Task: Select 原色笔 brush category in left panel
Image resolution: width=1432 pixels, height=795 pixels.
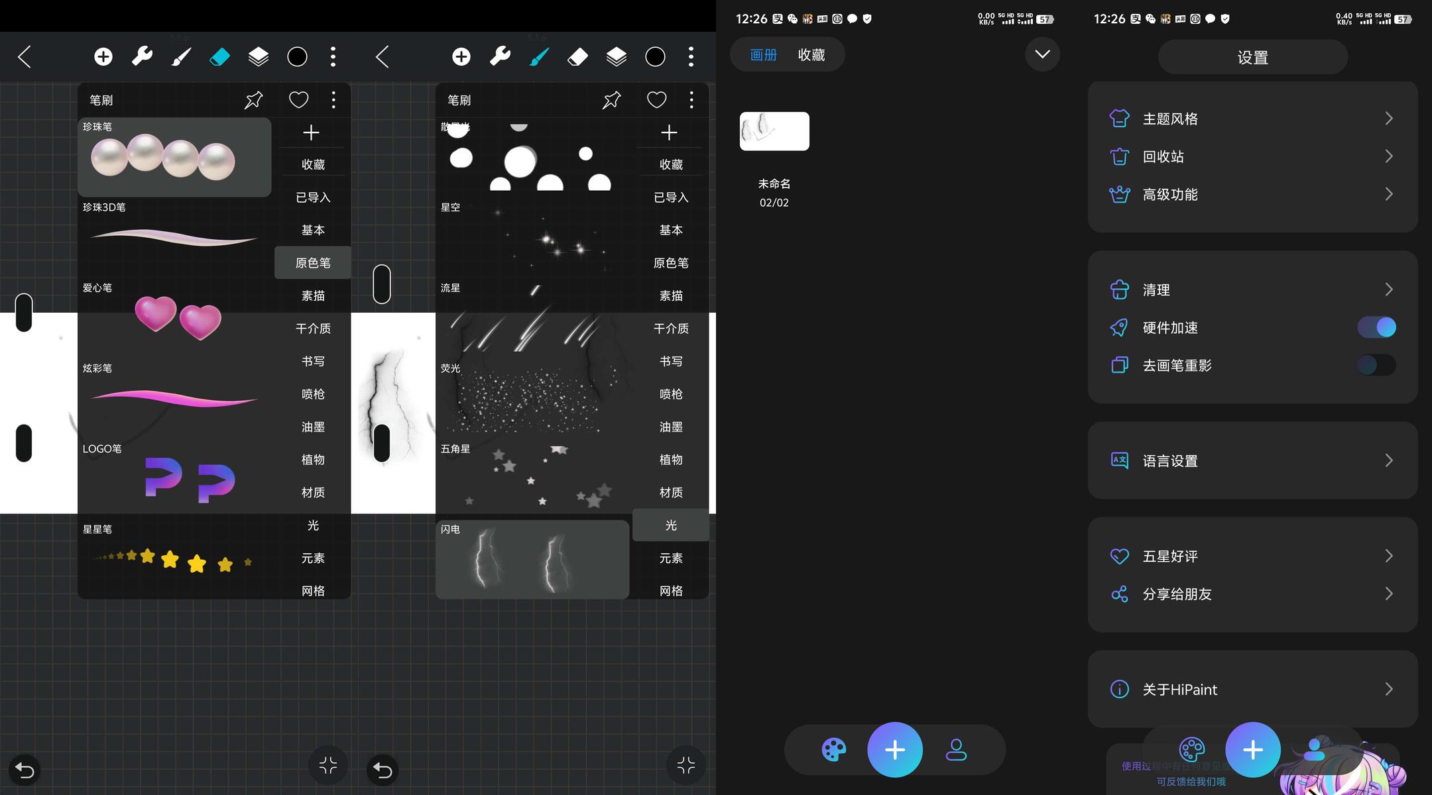Action: click(x=313, y=263)
